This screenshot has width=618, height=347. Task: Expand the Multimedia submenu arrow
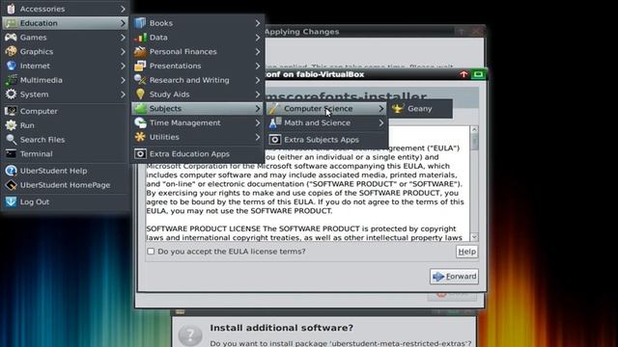(x=123, y=80)
